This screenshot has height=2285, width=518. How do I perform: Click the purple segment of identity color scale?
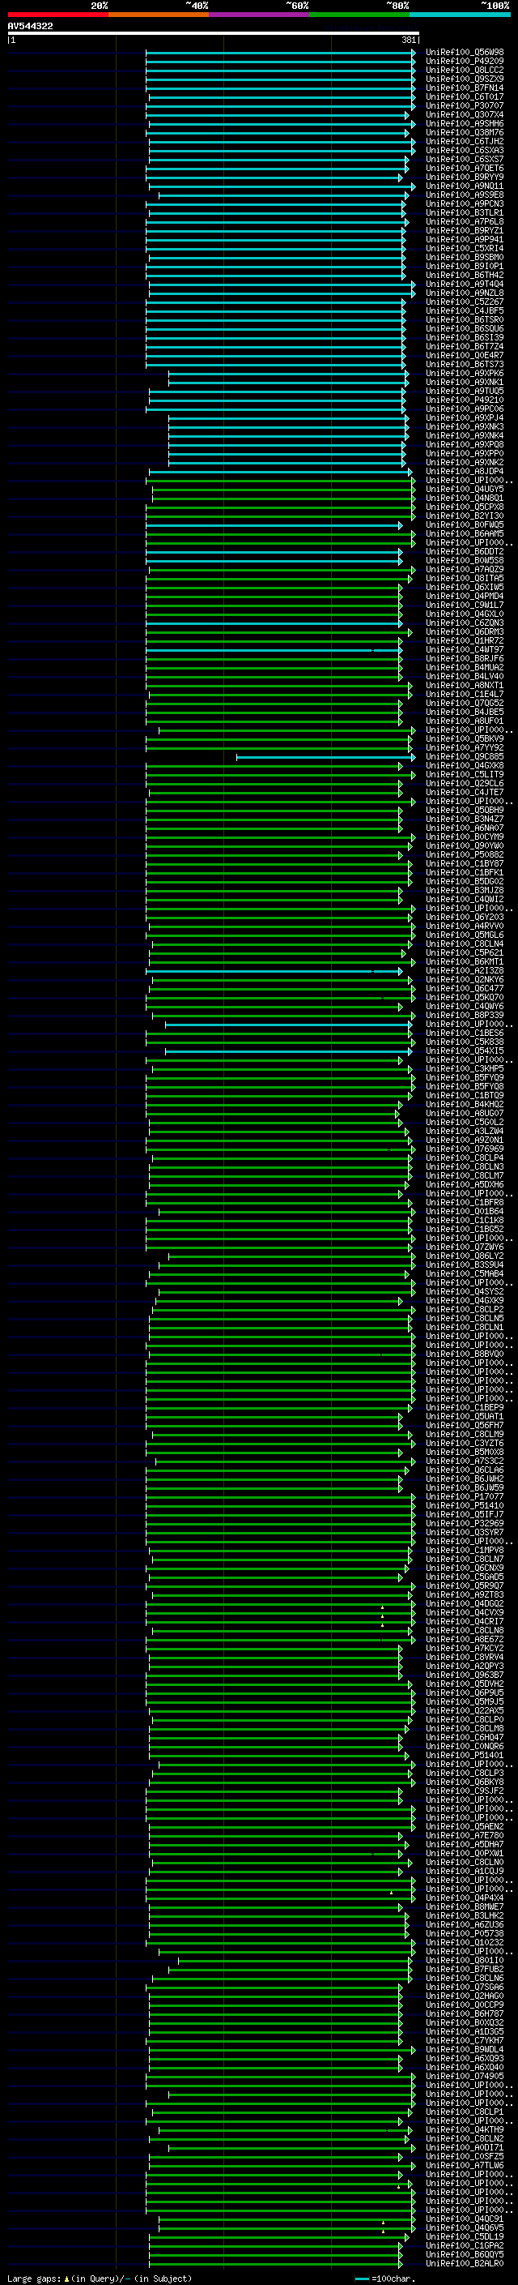coord(258,15)
